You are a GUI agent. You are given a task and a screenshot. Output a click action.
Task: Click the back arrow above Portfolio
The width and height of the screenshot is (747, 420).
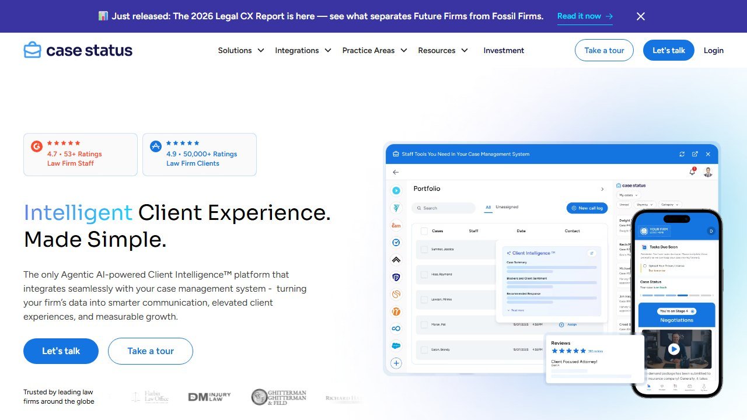396,172
